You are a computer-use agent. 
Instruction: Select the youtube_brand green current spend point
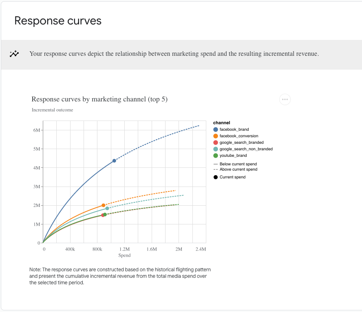[x=105, y=215]
